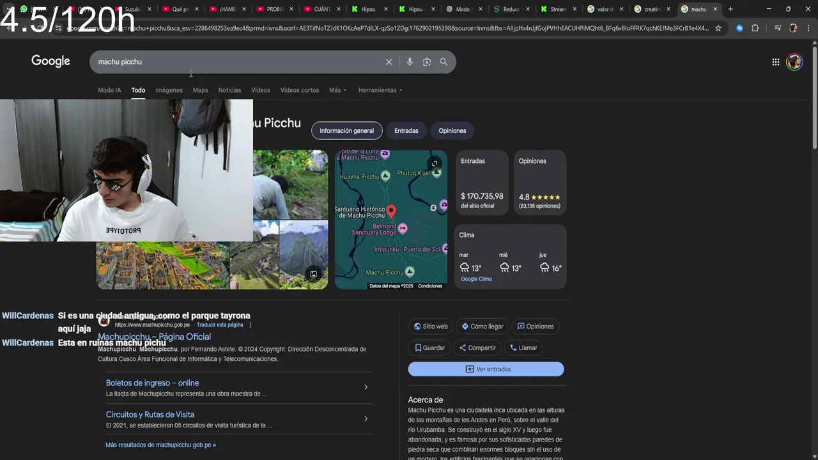Switch to the Noticias tab
The height and width of the screenshot is (460, 818).
[229, 90]
